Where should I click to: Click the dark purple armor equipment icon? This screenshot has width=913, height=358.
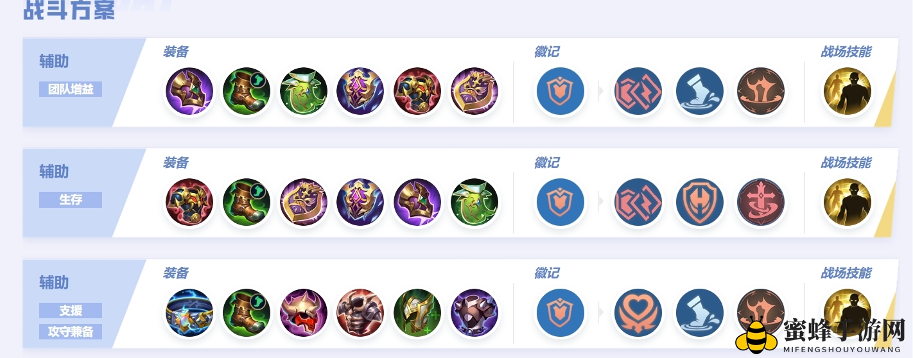(474, 312)
